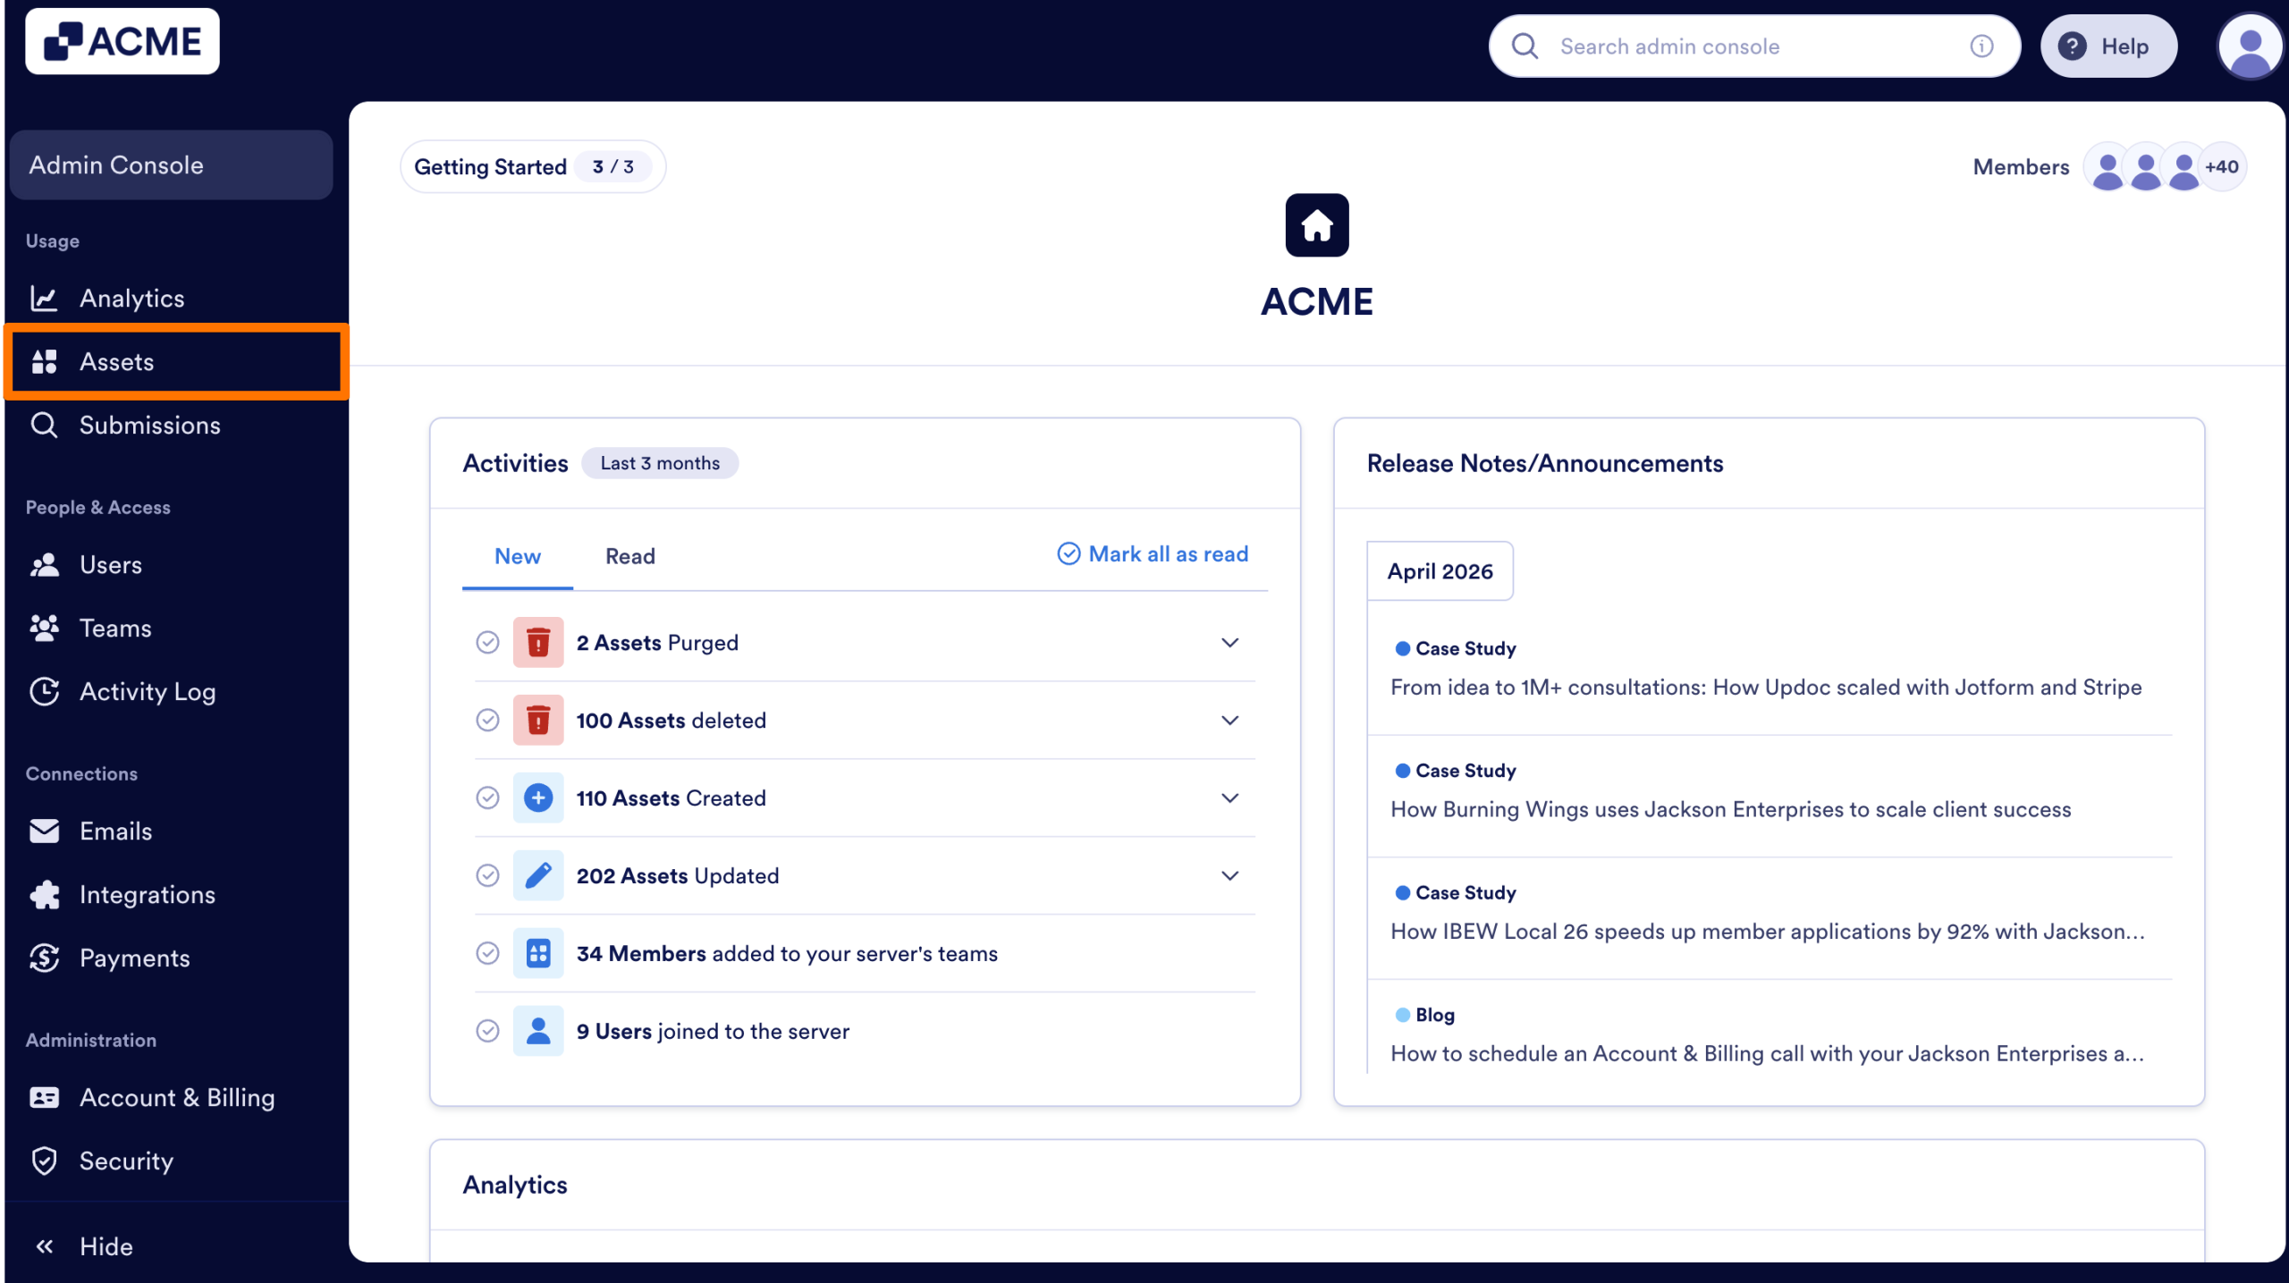2289x1283 pixels.
Task: Click the home icon above the ACME title
Action: (x=1317, y=225)
